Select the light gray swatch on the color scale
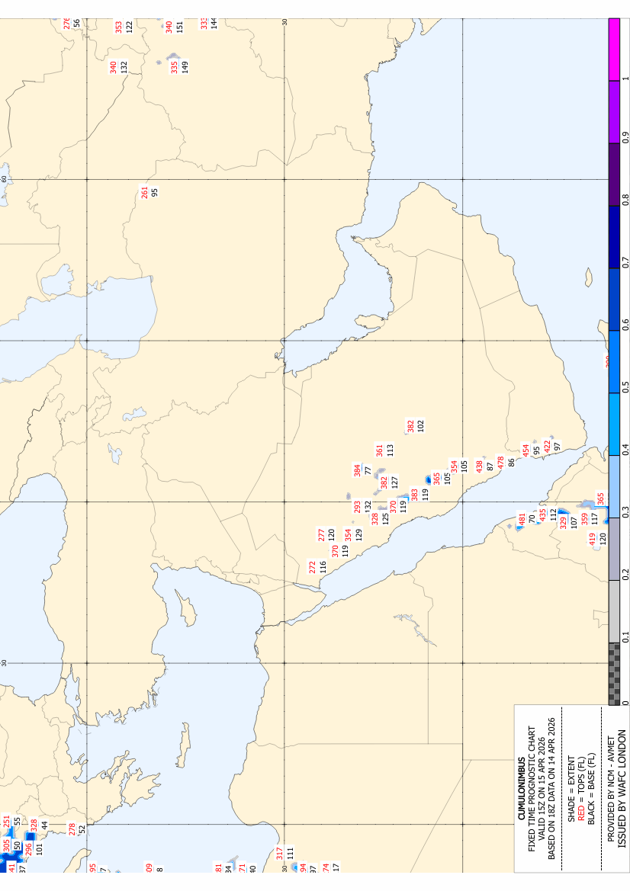630x891 pixels. pyautogui.click(x=614, y=612)
